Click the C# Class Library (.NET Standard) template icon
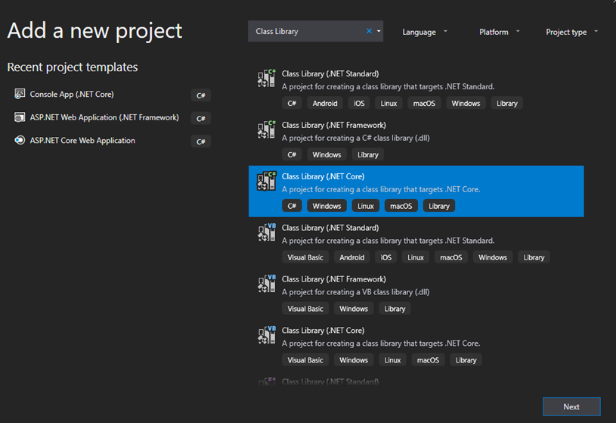Image resolution: width=616 pixels, height=423 pixels. click(x=266, y=78)
